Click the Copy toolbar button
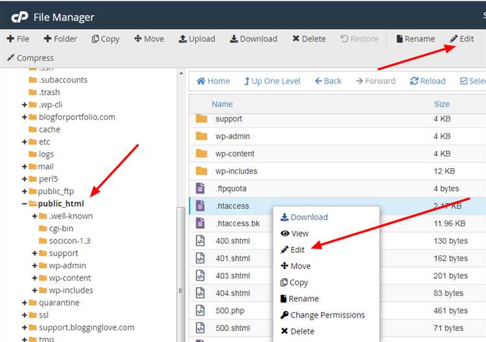Image resolution: width=486 pixels, height=342 pixels. (x=106, y=39)
